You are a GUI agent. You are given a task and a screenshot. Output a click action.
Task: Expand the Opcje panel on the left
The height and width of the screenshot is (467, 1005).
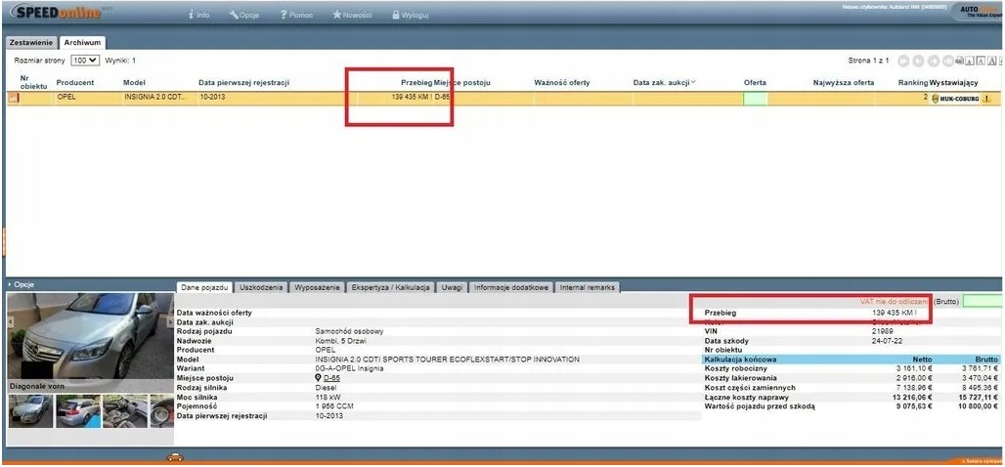pyautogui.click(x=22, y=284)
